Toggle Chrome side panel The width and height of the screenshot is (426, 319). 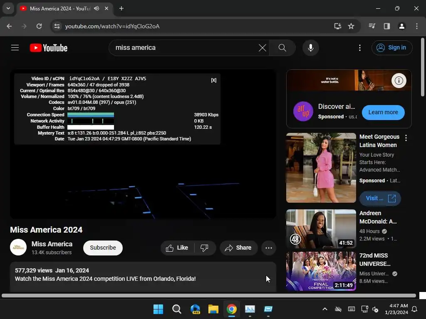point(386,26)
